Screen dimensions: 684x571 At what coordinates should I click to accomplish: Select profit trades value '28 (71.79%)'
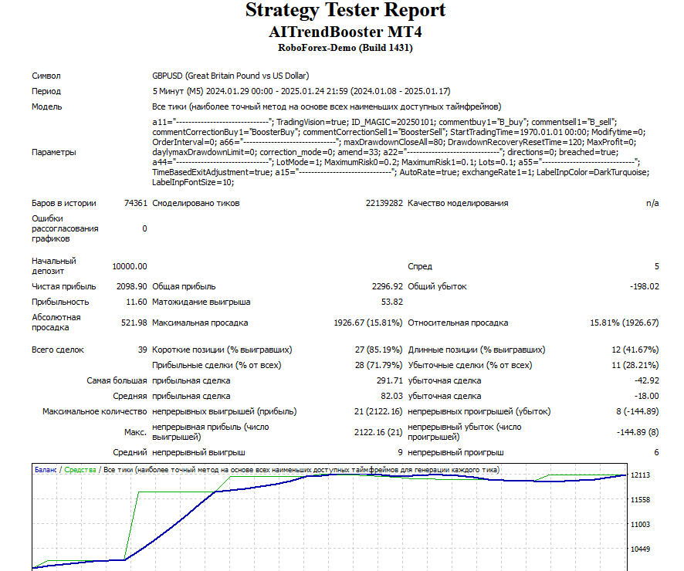[x=378, y=365]
